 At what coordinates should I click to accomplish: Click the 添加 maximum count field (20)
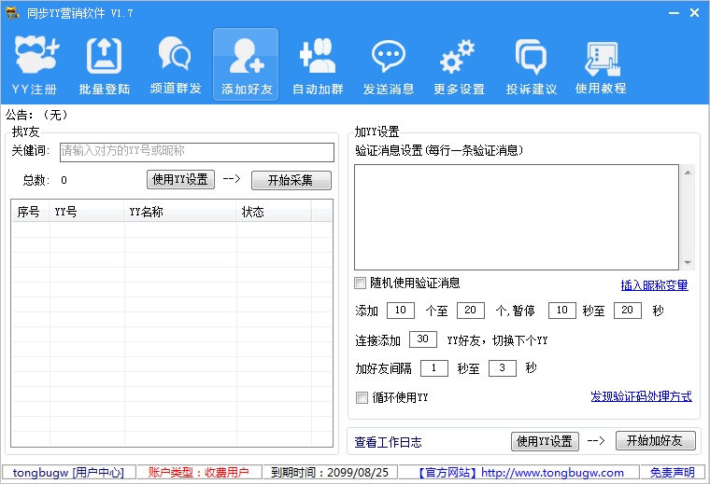coord(471,311)
